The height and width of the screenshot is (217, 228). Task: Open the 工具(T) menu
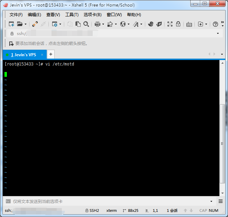point(72,15)
